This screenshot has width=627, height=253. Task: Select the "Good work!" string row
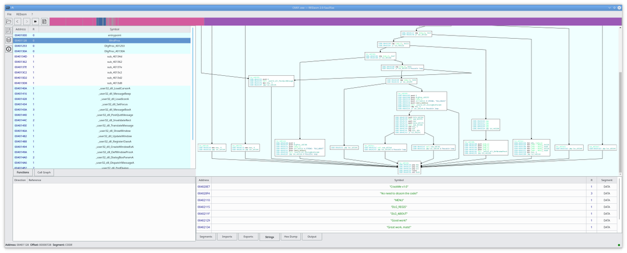(x=406, y=221)
